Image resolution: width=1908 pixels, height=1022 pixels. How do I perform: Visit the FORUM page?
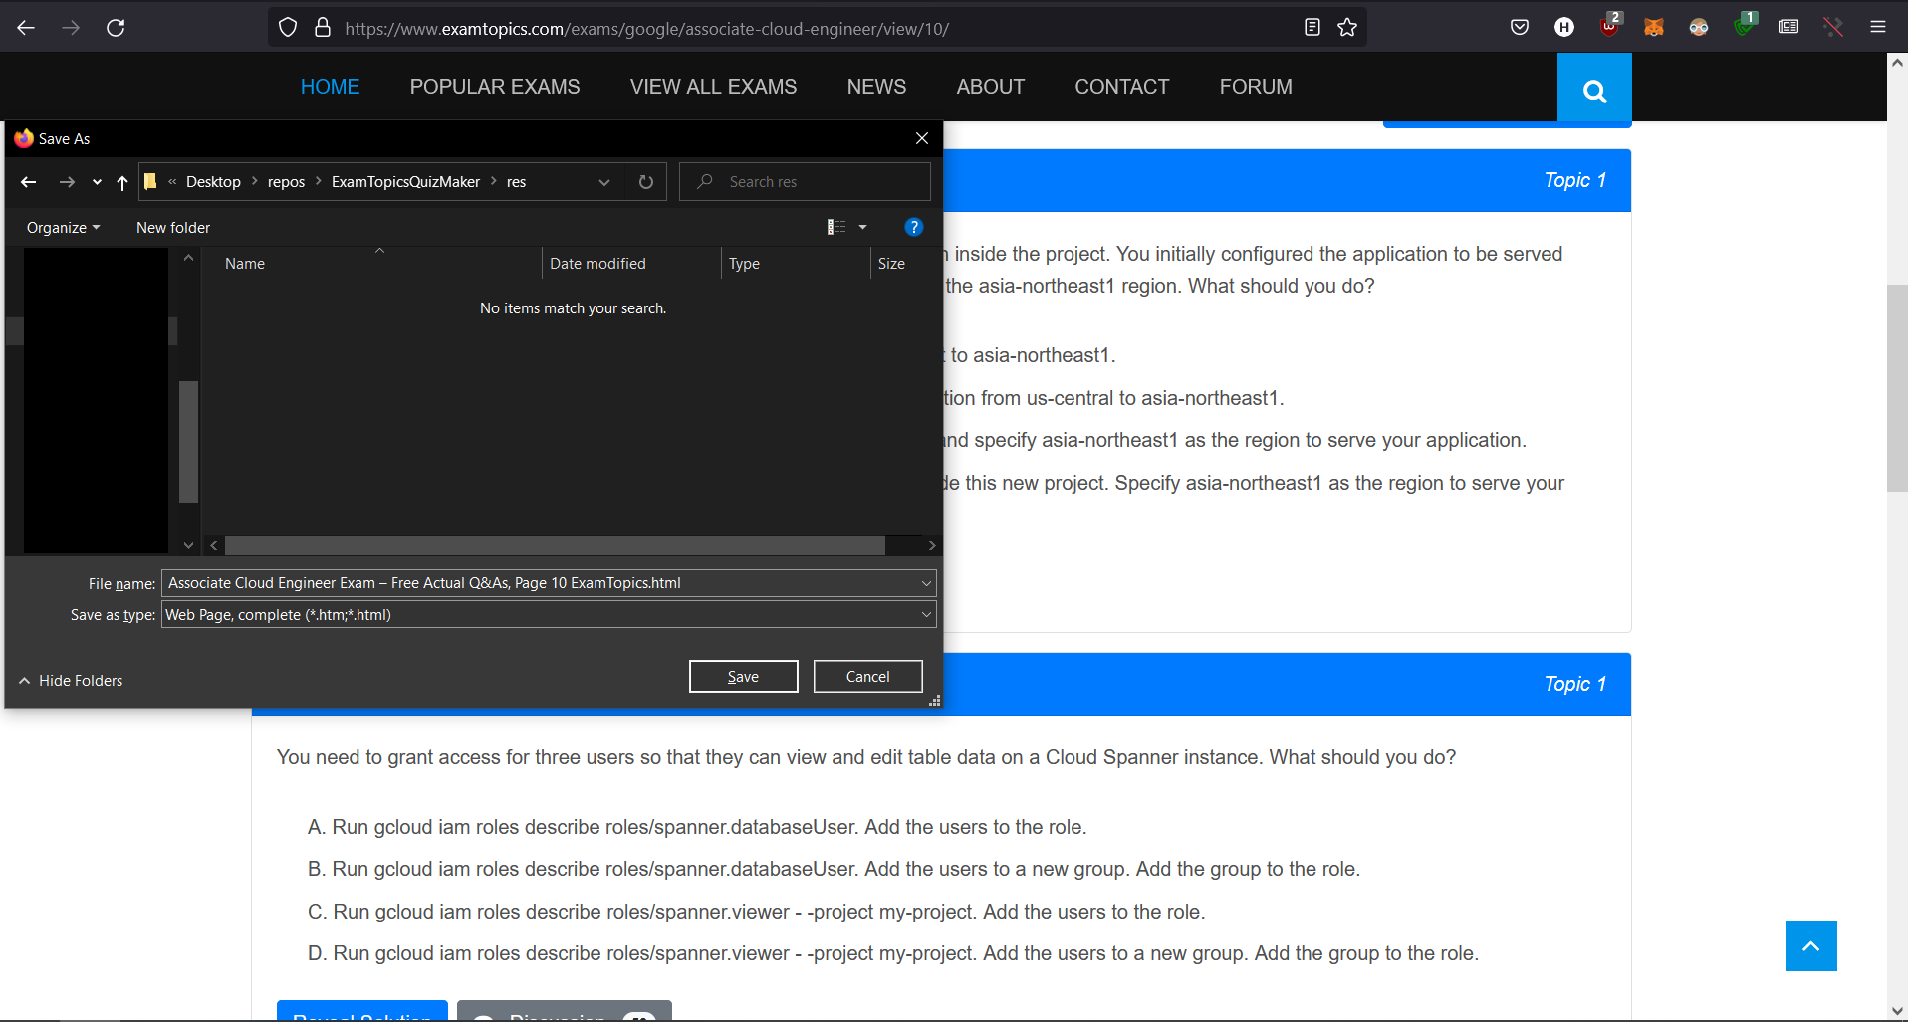click(1256, 87)
